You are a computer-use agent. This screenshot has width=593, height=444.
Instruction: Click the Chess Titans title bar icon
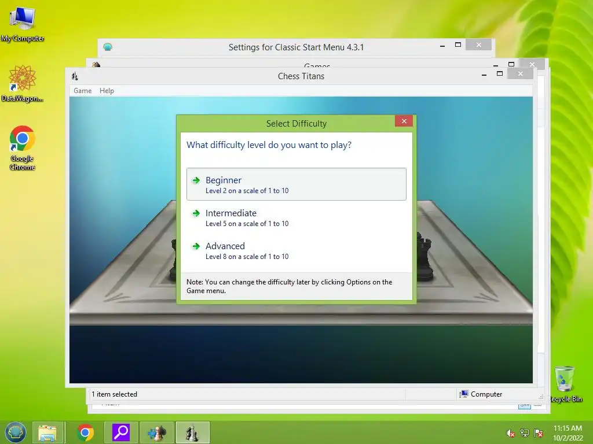click(x=75, y=76)
